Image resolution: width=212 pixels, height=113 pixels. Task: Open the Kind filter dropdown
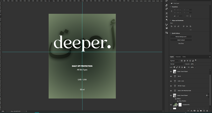click(x=175, y=61)
